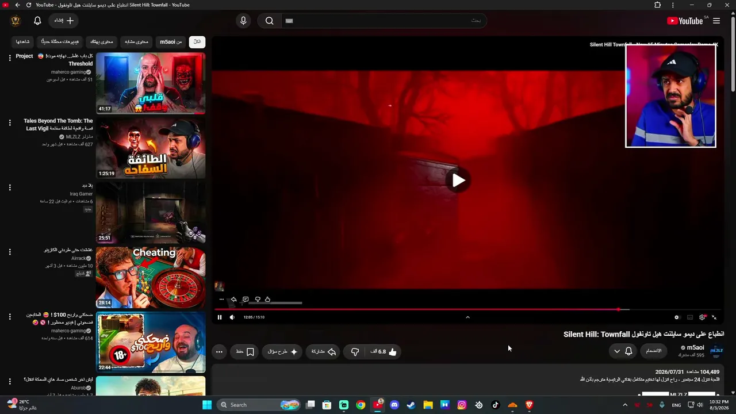This screenshot has width=736, height=414.
Task: Open Steam from the taskbar
Action: [x=411, y=405]
